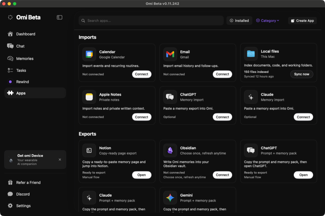The height and width of the screenshot is (216, 325).
Task: Click the "150 files indexed" text
Action: [256, 72]
